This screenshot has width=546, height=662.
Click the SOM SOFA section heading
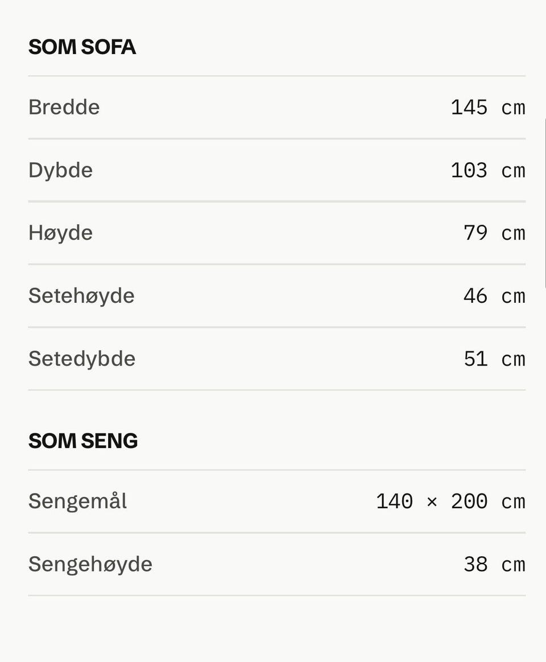coord(82,47)
